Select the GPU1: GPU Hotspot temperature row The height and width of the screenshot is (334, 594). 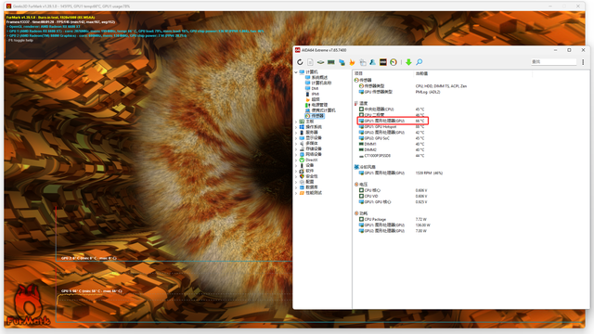[392, 126]
